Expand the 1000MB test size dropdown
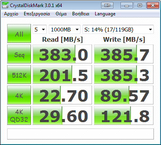The height and width of the screenshot is (145, 161). [x=65, y=30]
